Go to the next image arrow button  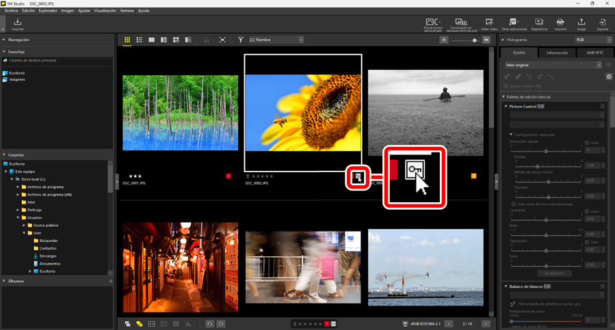pyautogui.click(x=486, y=324)
